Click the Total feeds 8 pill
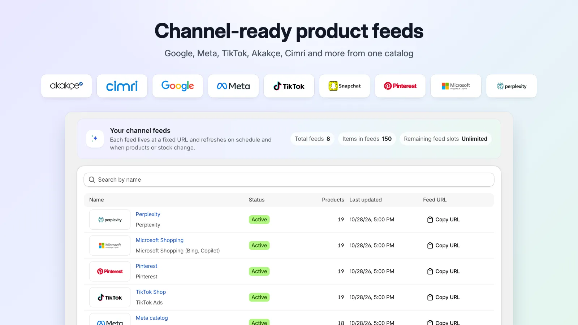Screen dimensions: 578x325 pyautogui.click(x=312, y=139)
